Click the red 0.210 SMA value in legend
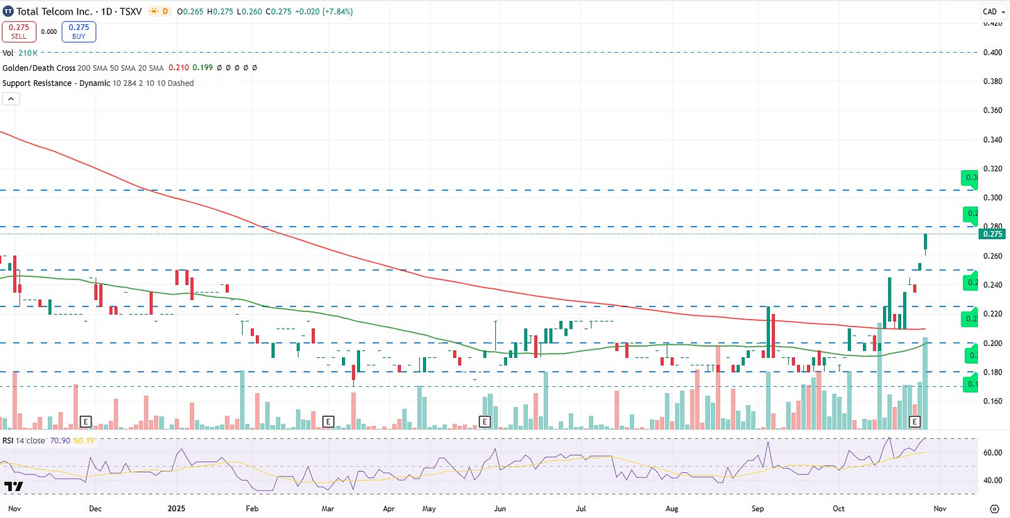This screenshot has width=1010, height=518. 178,68
